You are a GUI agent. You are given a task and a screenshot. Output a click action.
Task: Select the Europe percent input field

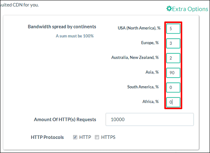[x=173, y=43]
